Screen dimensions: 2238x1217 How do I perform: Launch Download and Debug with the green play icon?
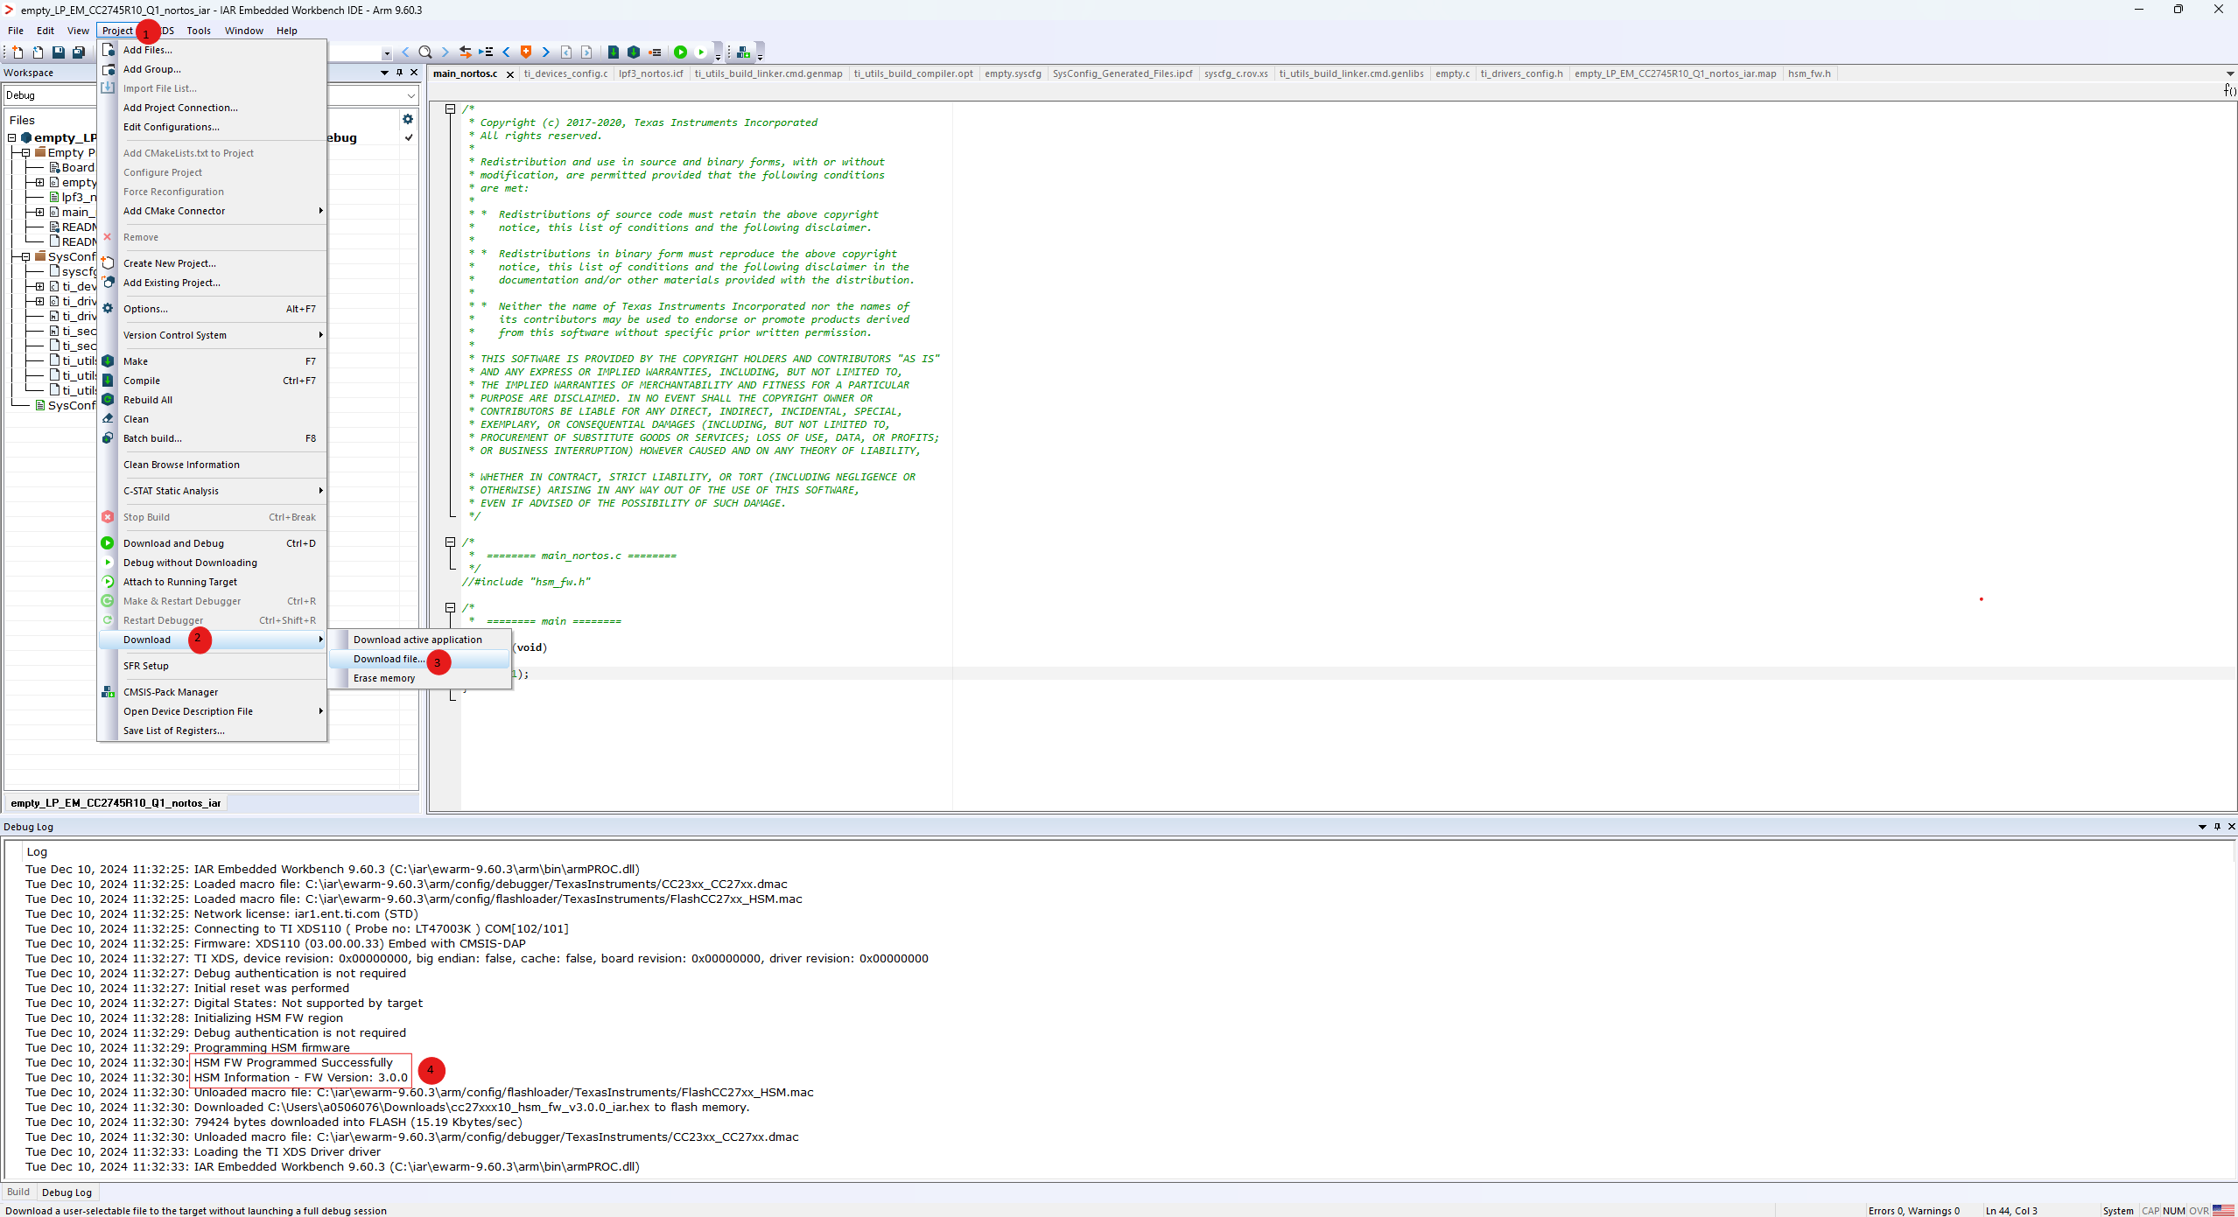tap(681, 52)
